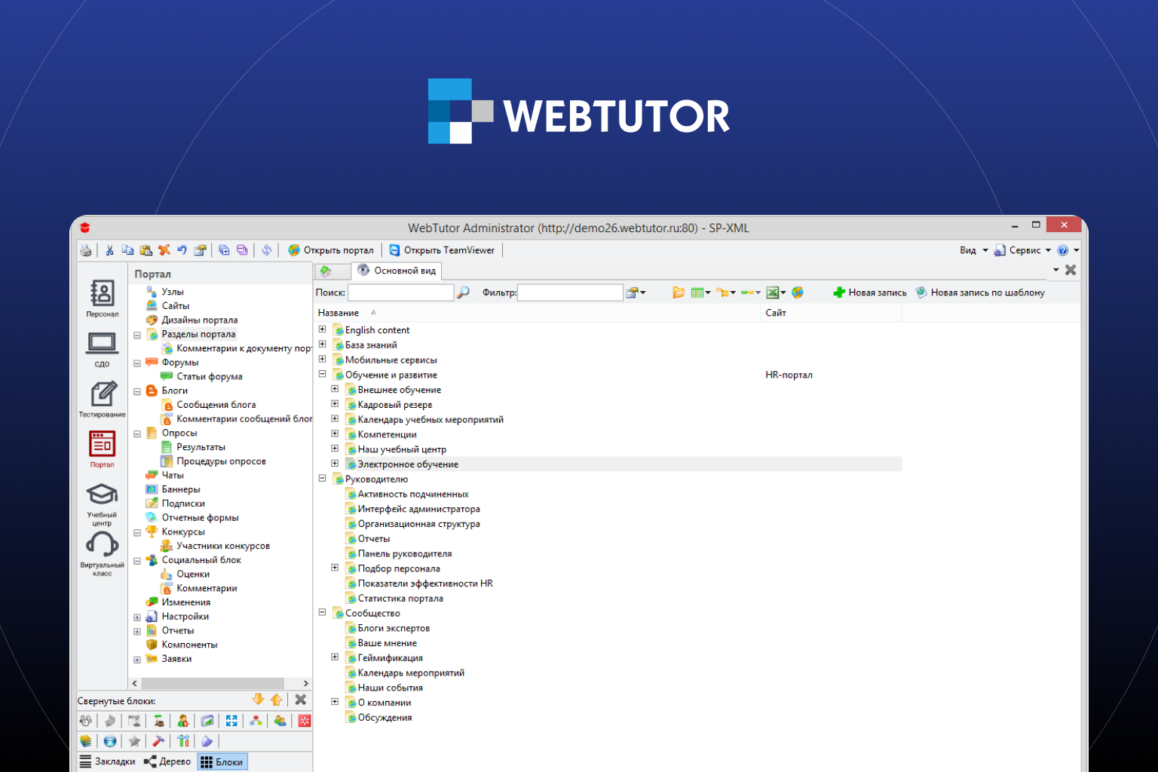
Task: Expand the Настройки tree node
Action: (x=137, y=617)
